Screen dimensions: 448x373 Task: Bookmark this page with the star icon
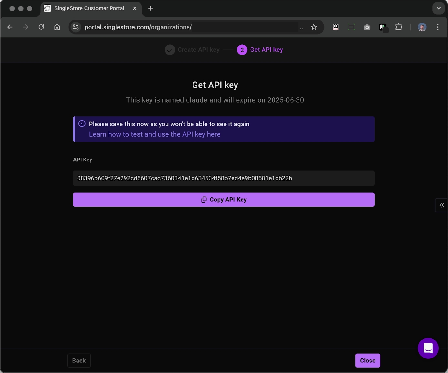point(314,27)
